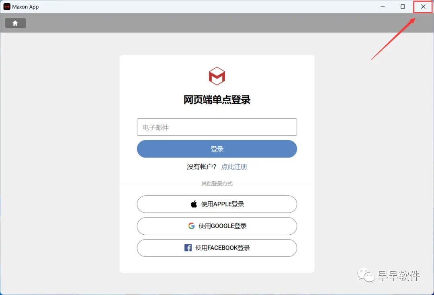Click the 没有帐户? text
Image resolution: width=434 pixels, height=295 pixels.
tap(201, 167)
